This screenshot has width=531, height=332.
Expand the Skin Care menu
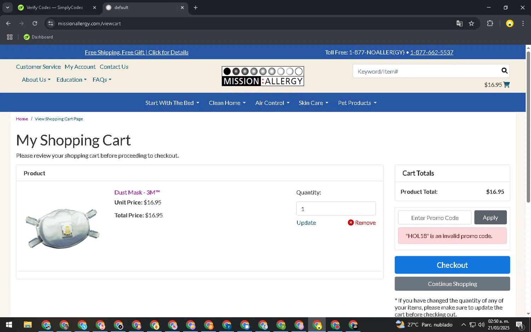[x=313, y=103]
